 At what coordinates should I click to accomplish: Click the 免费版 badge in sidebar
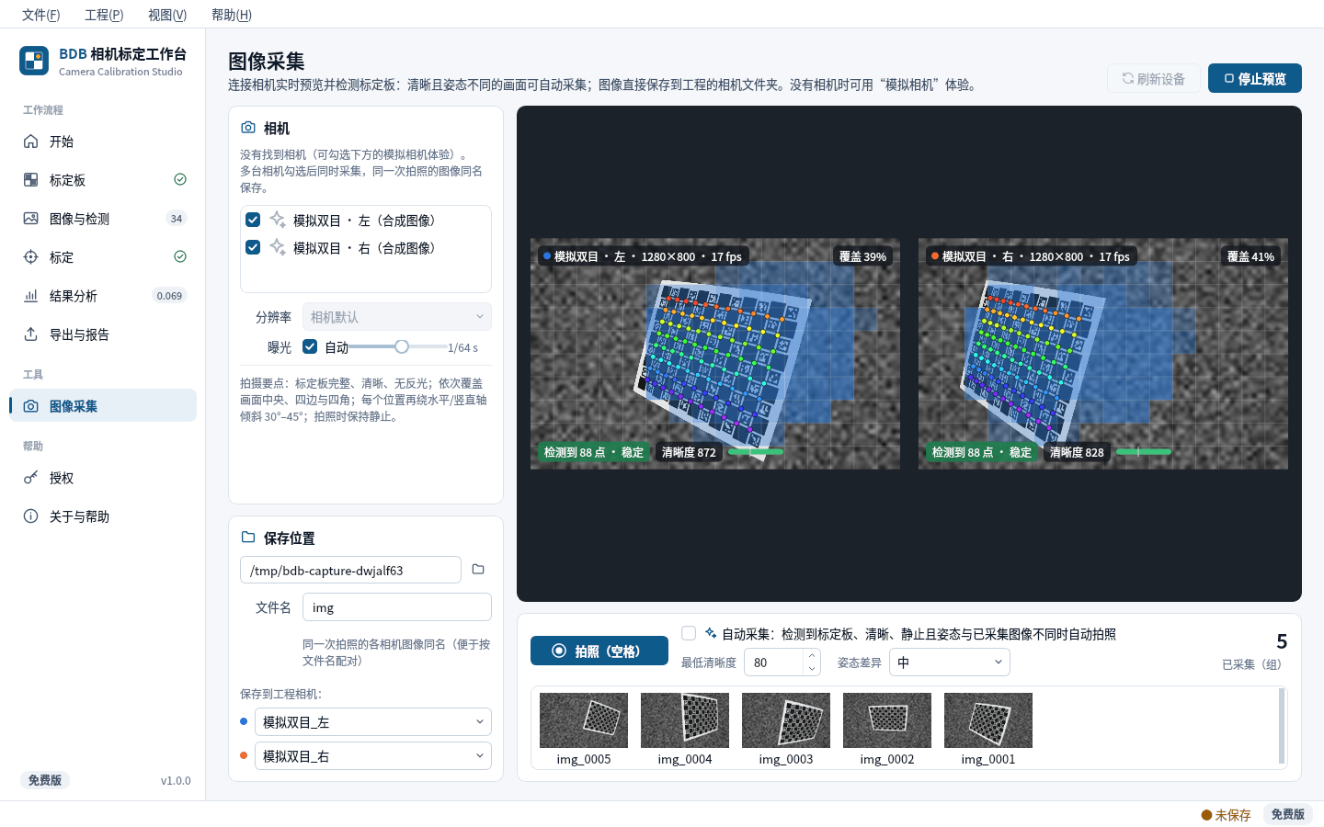(x=45, y=780)
